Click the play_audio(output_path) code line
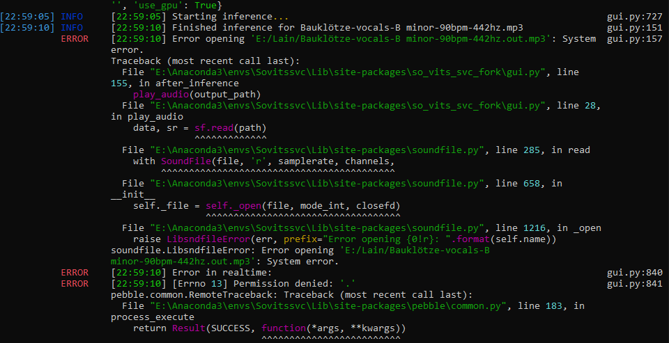The width and height of the screenshot is (669, 343). click(x=199, y=95)
